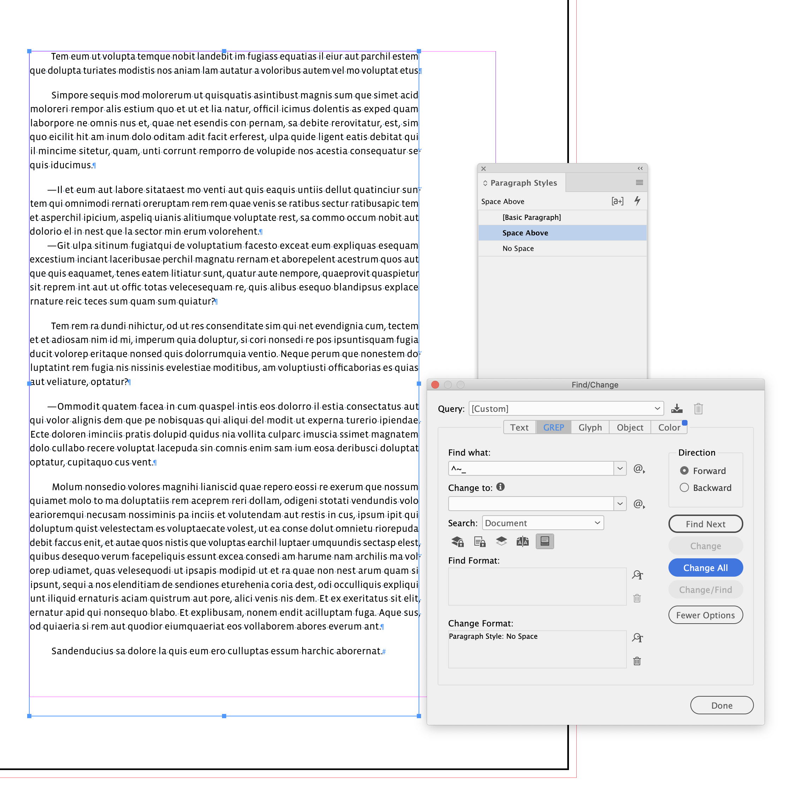Click the Change All button

point(705,567)
